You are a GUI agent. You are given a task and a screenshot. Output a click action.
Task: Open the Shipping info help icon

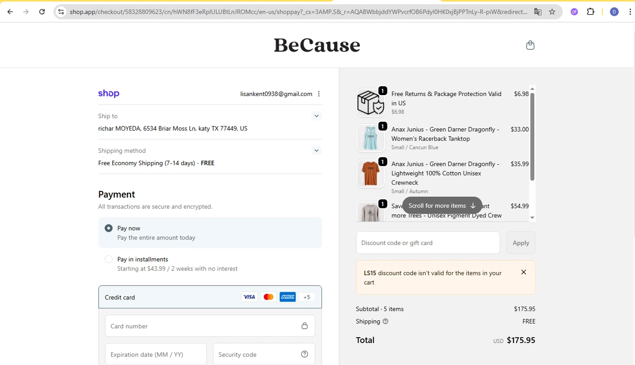385,321
